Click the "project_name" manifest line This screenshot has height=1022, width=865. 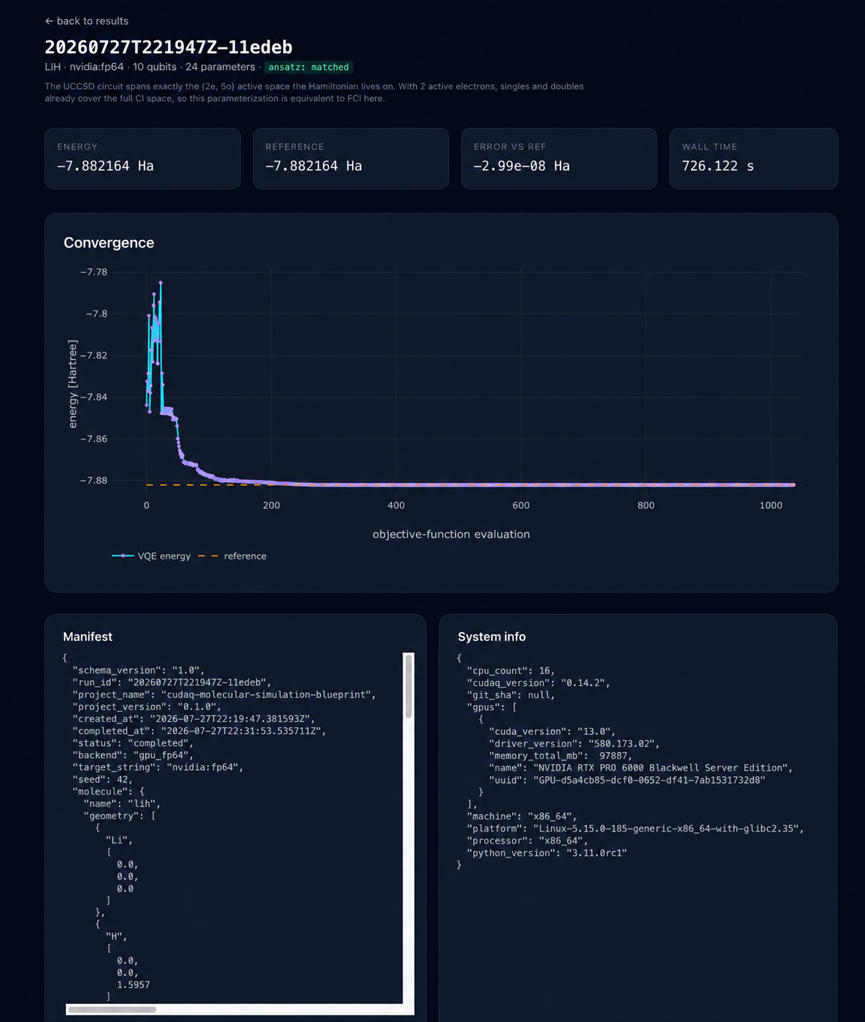(x=224, y=694)
